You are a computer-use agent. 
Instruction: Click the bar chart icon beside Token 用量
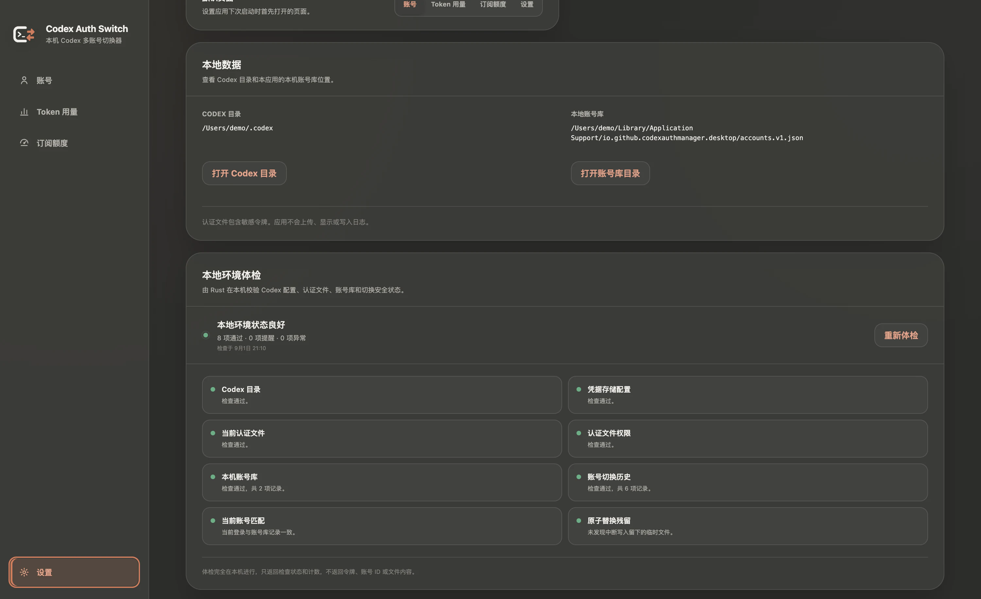pyautogui.click(x=24, y=112)
